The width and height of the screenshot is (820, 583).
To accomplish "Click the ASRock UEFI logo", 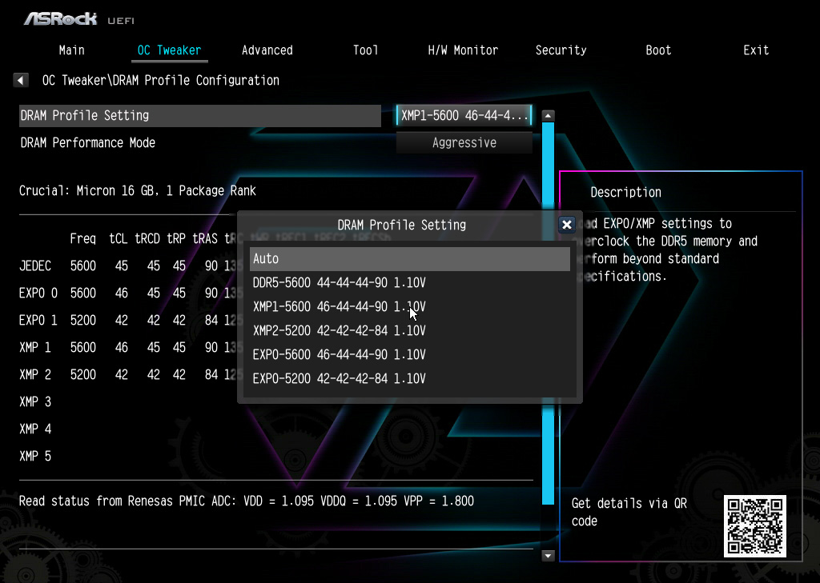I will pyautogui.click(x=79, y=19).
